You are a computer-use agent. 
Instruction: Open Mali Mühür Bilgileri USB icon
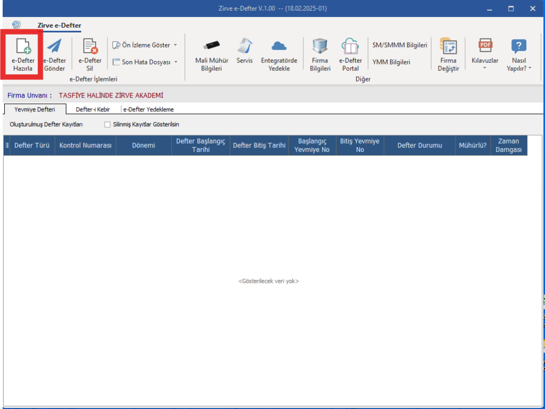coord(212,46)
